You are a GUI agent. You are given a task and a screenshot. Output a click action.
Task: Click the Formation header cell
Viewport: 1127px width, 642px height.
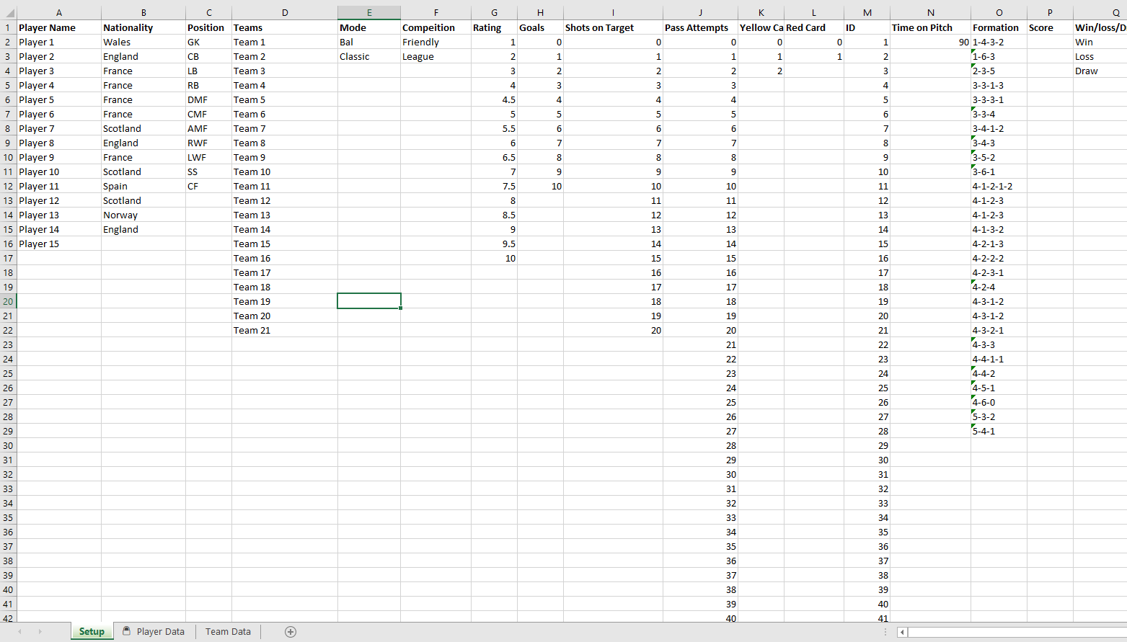pos(999,27)
